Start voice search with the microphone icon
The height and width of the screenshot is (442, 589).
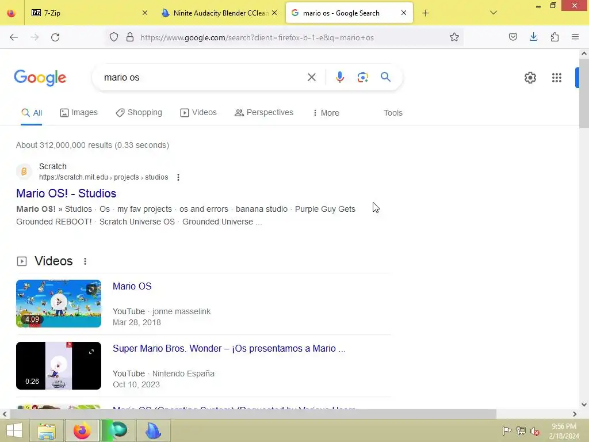coord(340,77)
